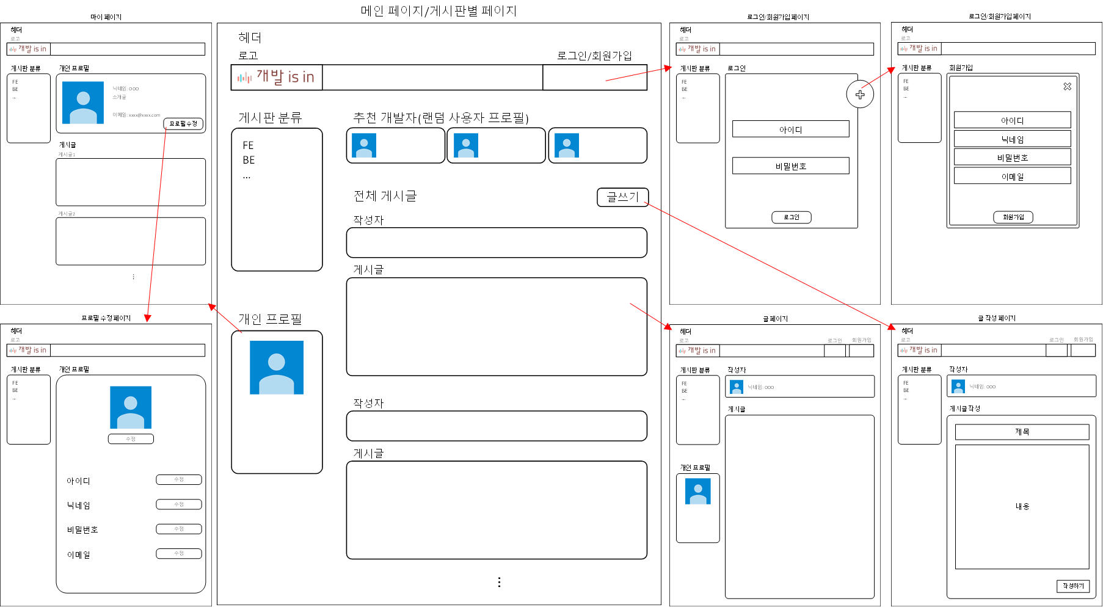The image size is (1103, 607).
Task: Click the 개인 프로필 avatar on the main page
Action: coord(277,368)
